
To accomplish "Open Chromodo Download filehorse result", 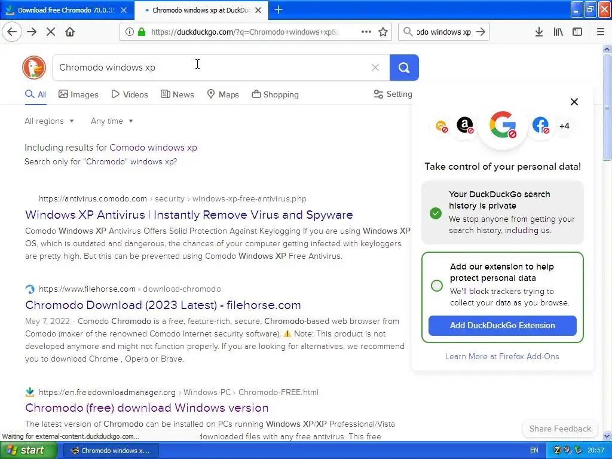I will point(163,305).
